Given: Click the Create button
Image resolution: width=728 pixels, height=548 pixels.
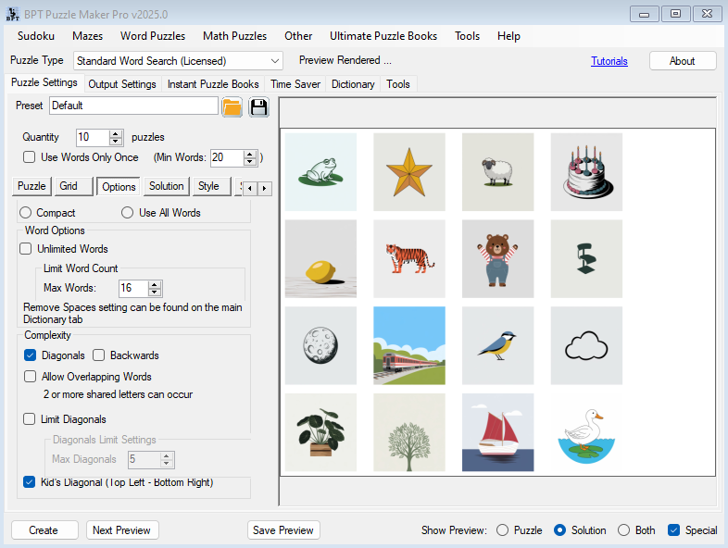Looking at the screenshot, I should (x=44, y=529).
